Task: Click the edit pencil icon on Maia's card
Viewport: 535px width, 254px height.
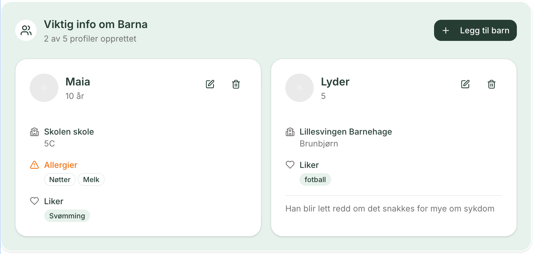Action: [210, 84]
